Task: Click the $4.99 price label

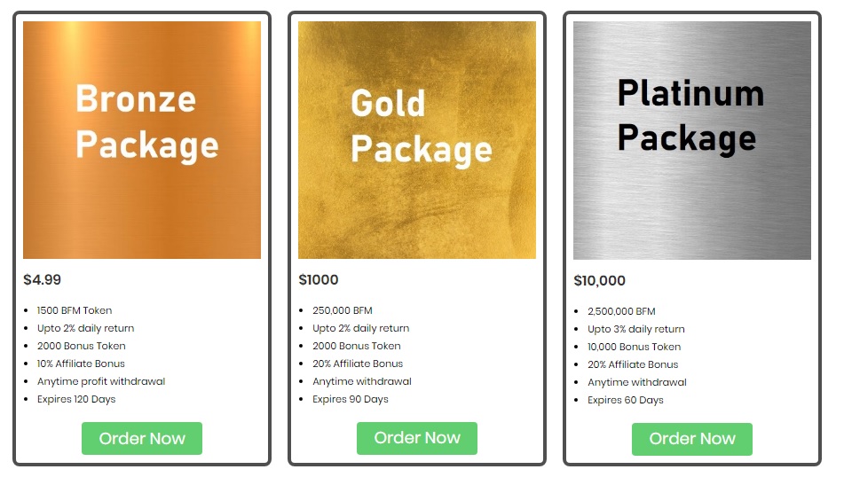Action: point(43,280)
